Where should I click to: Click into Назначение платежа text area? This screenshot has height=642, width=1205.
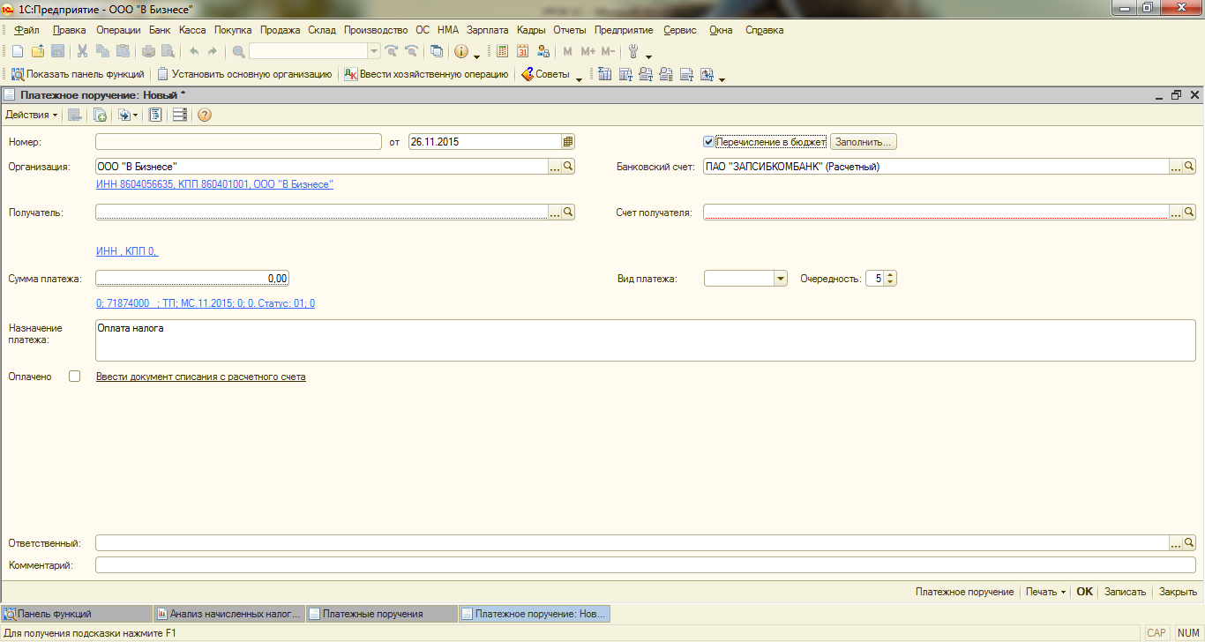pyautogui.click(x=646, y=340)
